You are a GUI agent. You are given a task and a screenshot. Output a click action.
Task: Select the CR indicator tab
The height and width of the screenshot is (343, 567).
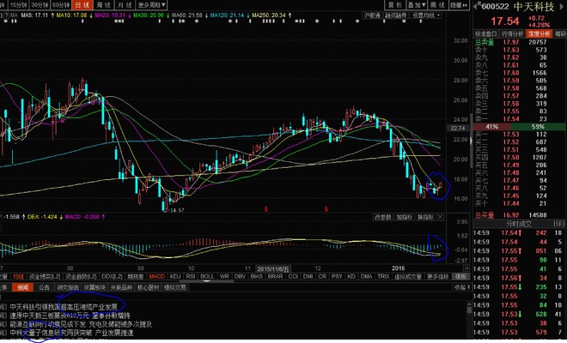(322, 277)
